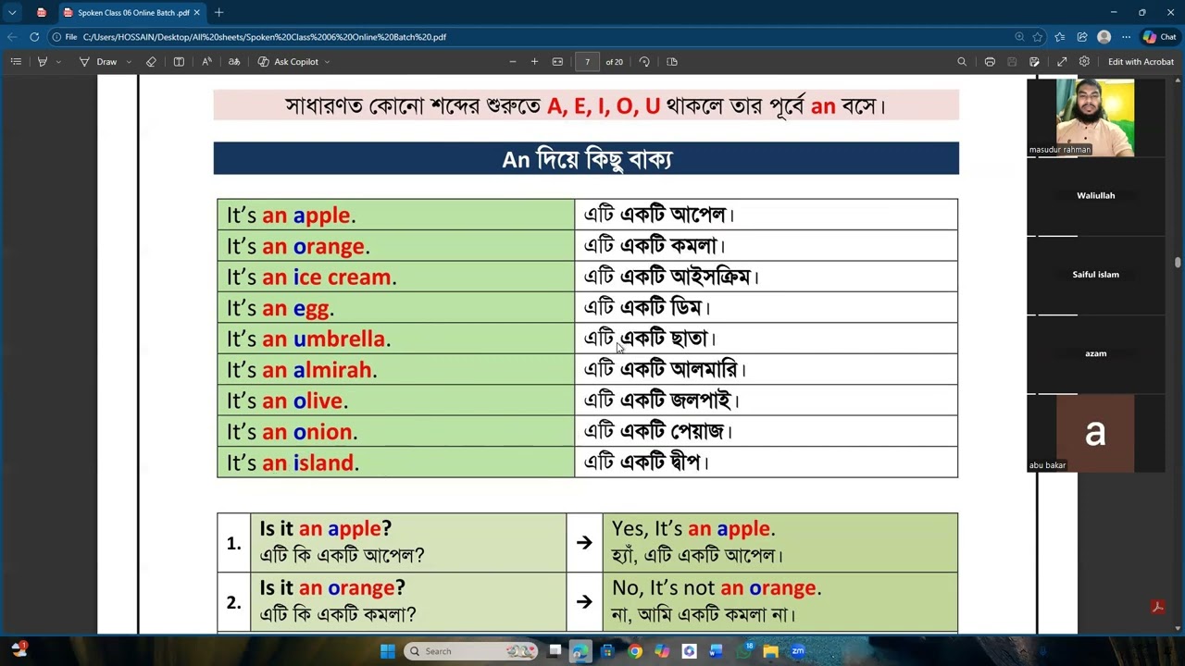Image resolution: width=1185 pixels, height=666 pixels.
Task: Click the Windows taskbar Search box
Action: (x=473, y=651)
